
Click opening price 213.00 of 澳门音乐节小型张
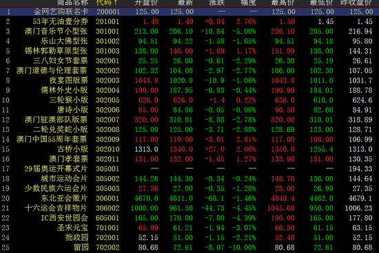(146, 32)
